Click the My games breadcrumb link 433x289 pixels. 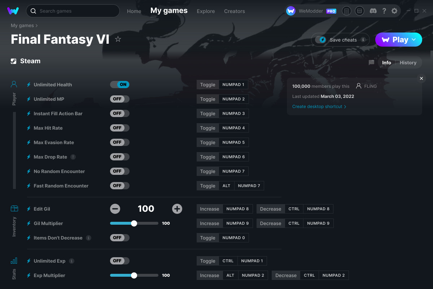pyautogui.click(x=22, y=26)
